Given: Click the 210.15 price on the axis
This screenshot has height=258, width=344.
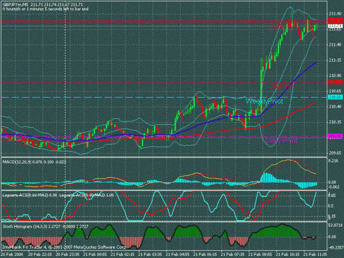Looking at the screenshot, I should 335,122.
